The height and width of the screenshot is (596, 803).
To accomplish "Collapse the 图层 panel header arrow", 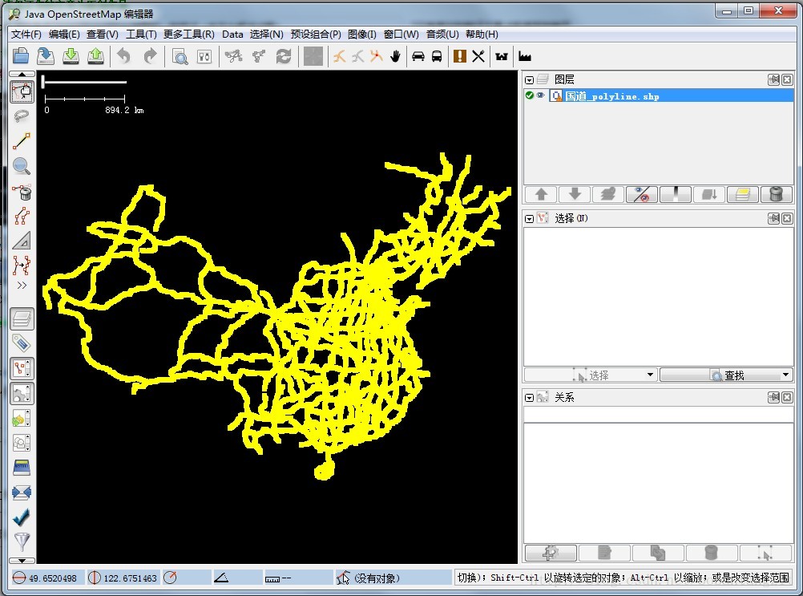I will pyautogui.click(x=530, y=80).
